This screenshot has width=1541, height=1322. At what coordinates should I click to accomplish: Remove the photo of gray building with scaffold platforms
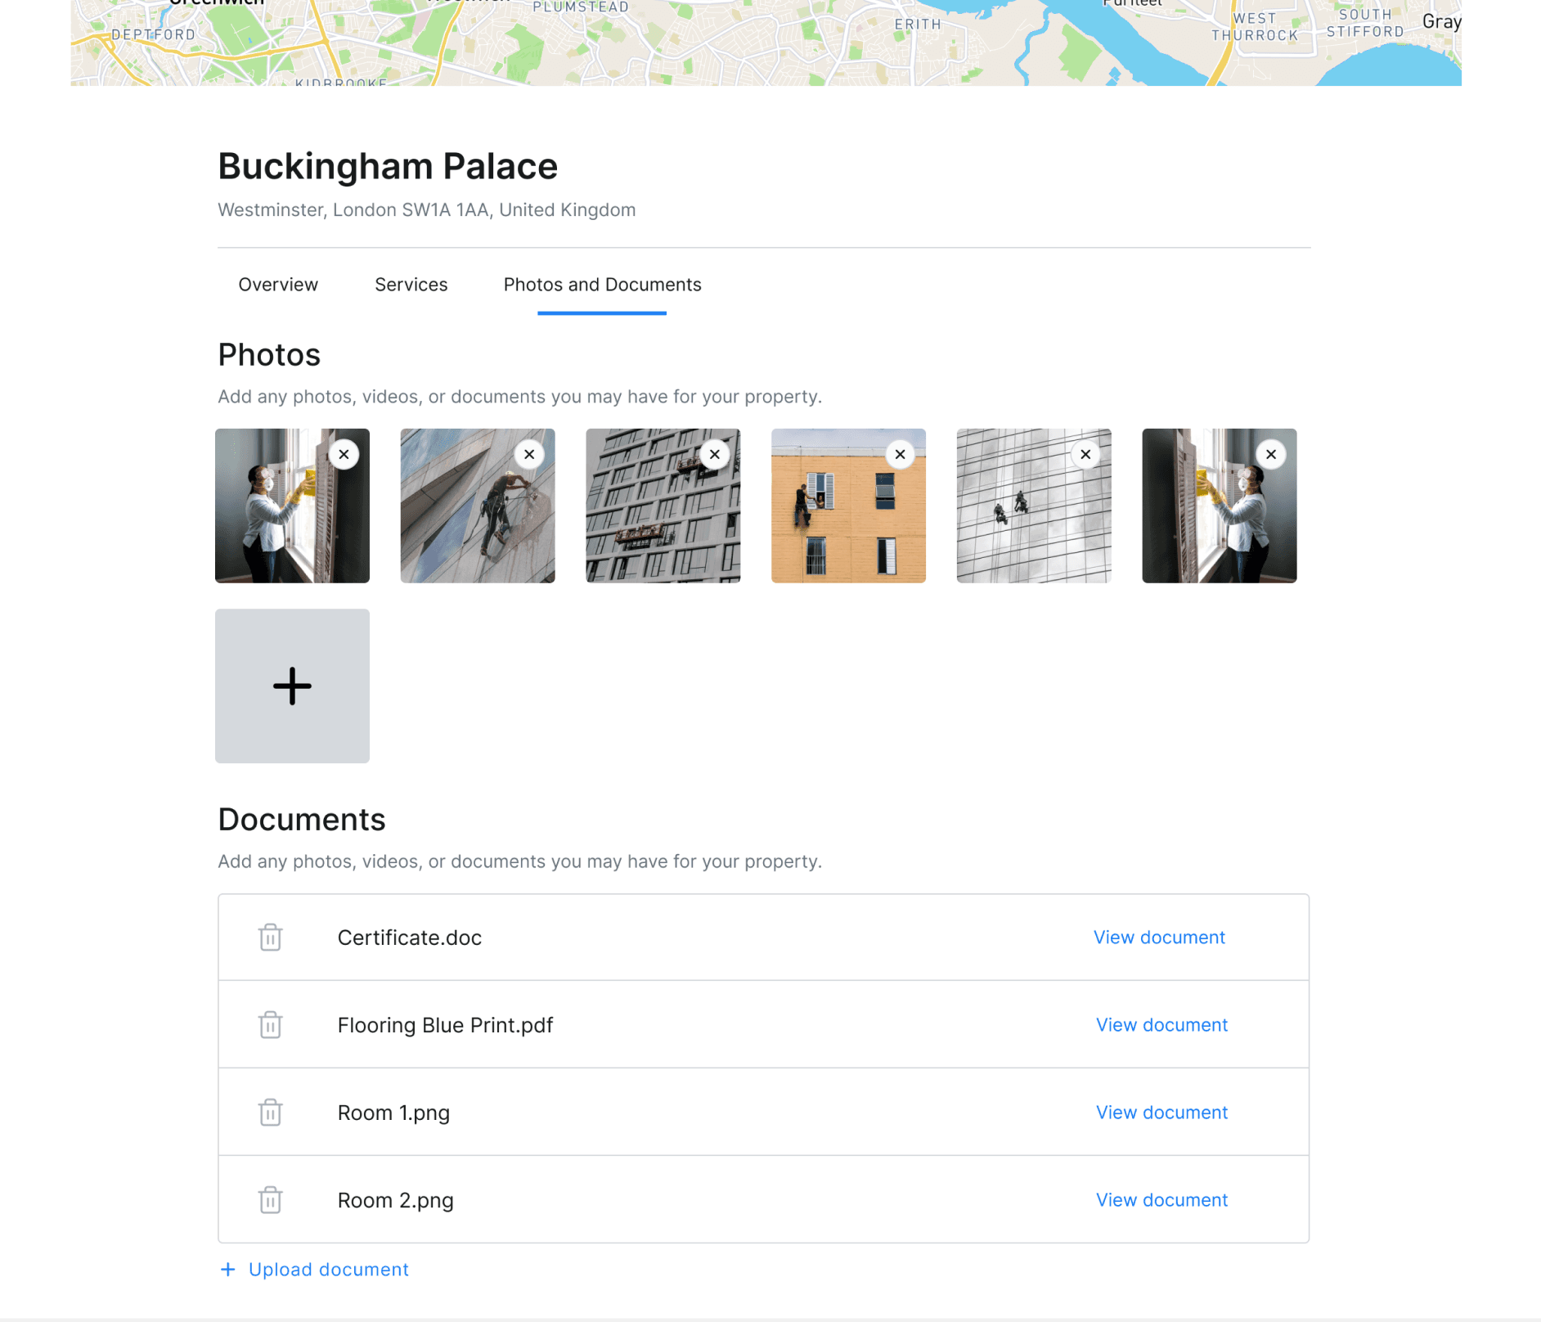coord(715,454)
